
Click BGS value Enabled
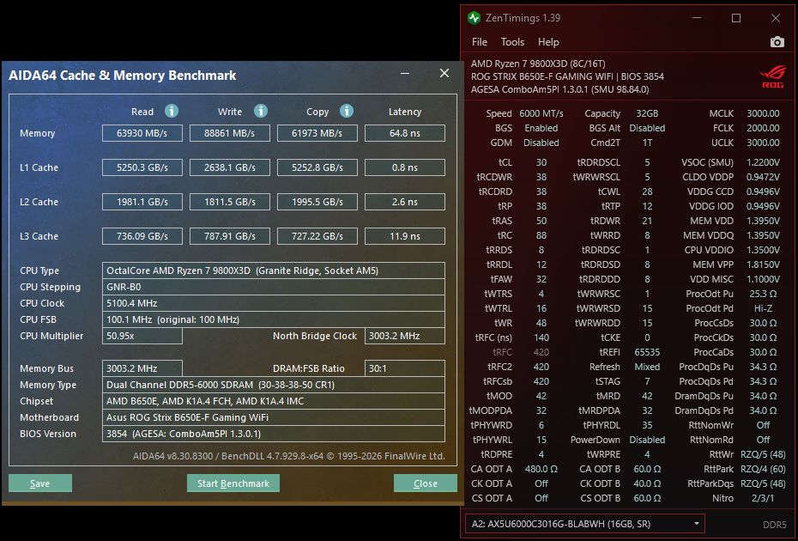[x=541, y=128]
